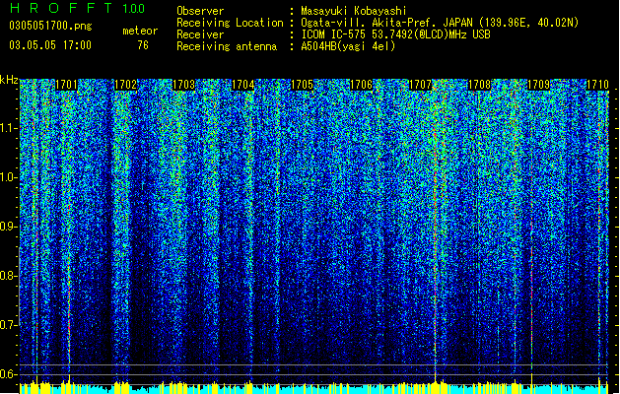Click the 1710 time label
Image resolution: width=620 pixels, height=394 pixels.
coord(597,85)
